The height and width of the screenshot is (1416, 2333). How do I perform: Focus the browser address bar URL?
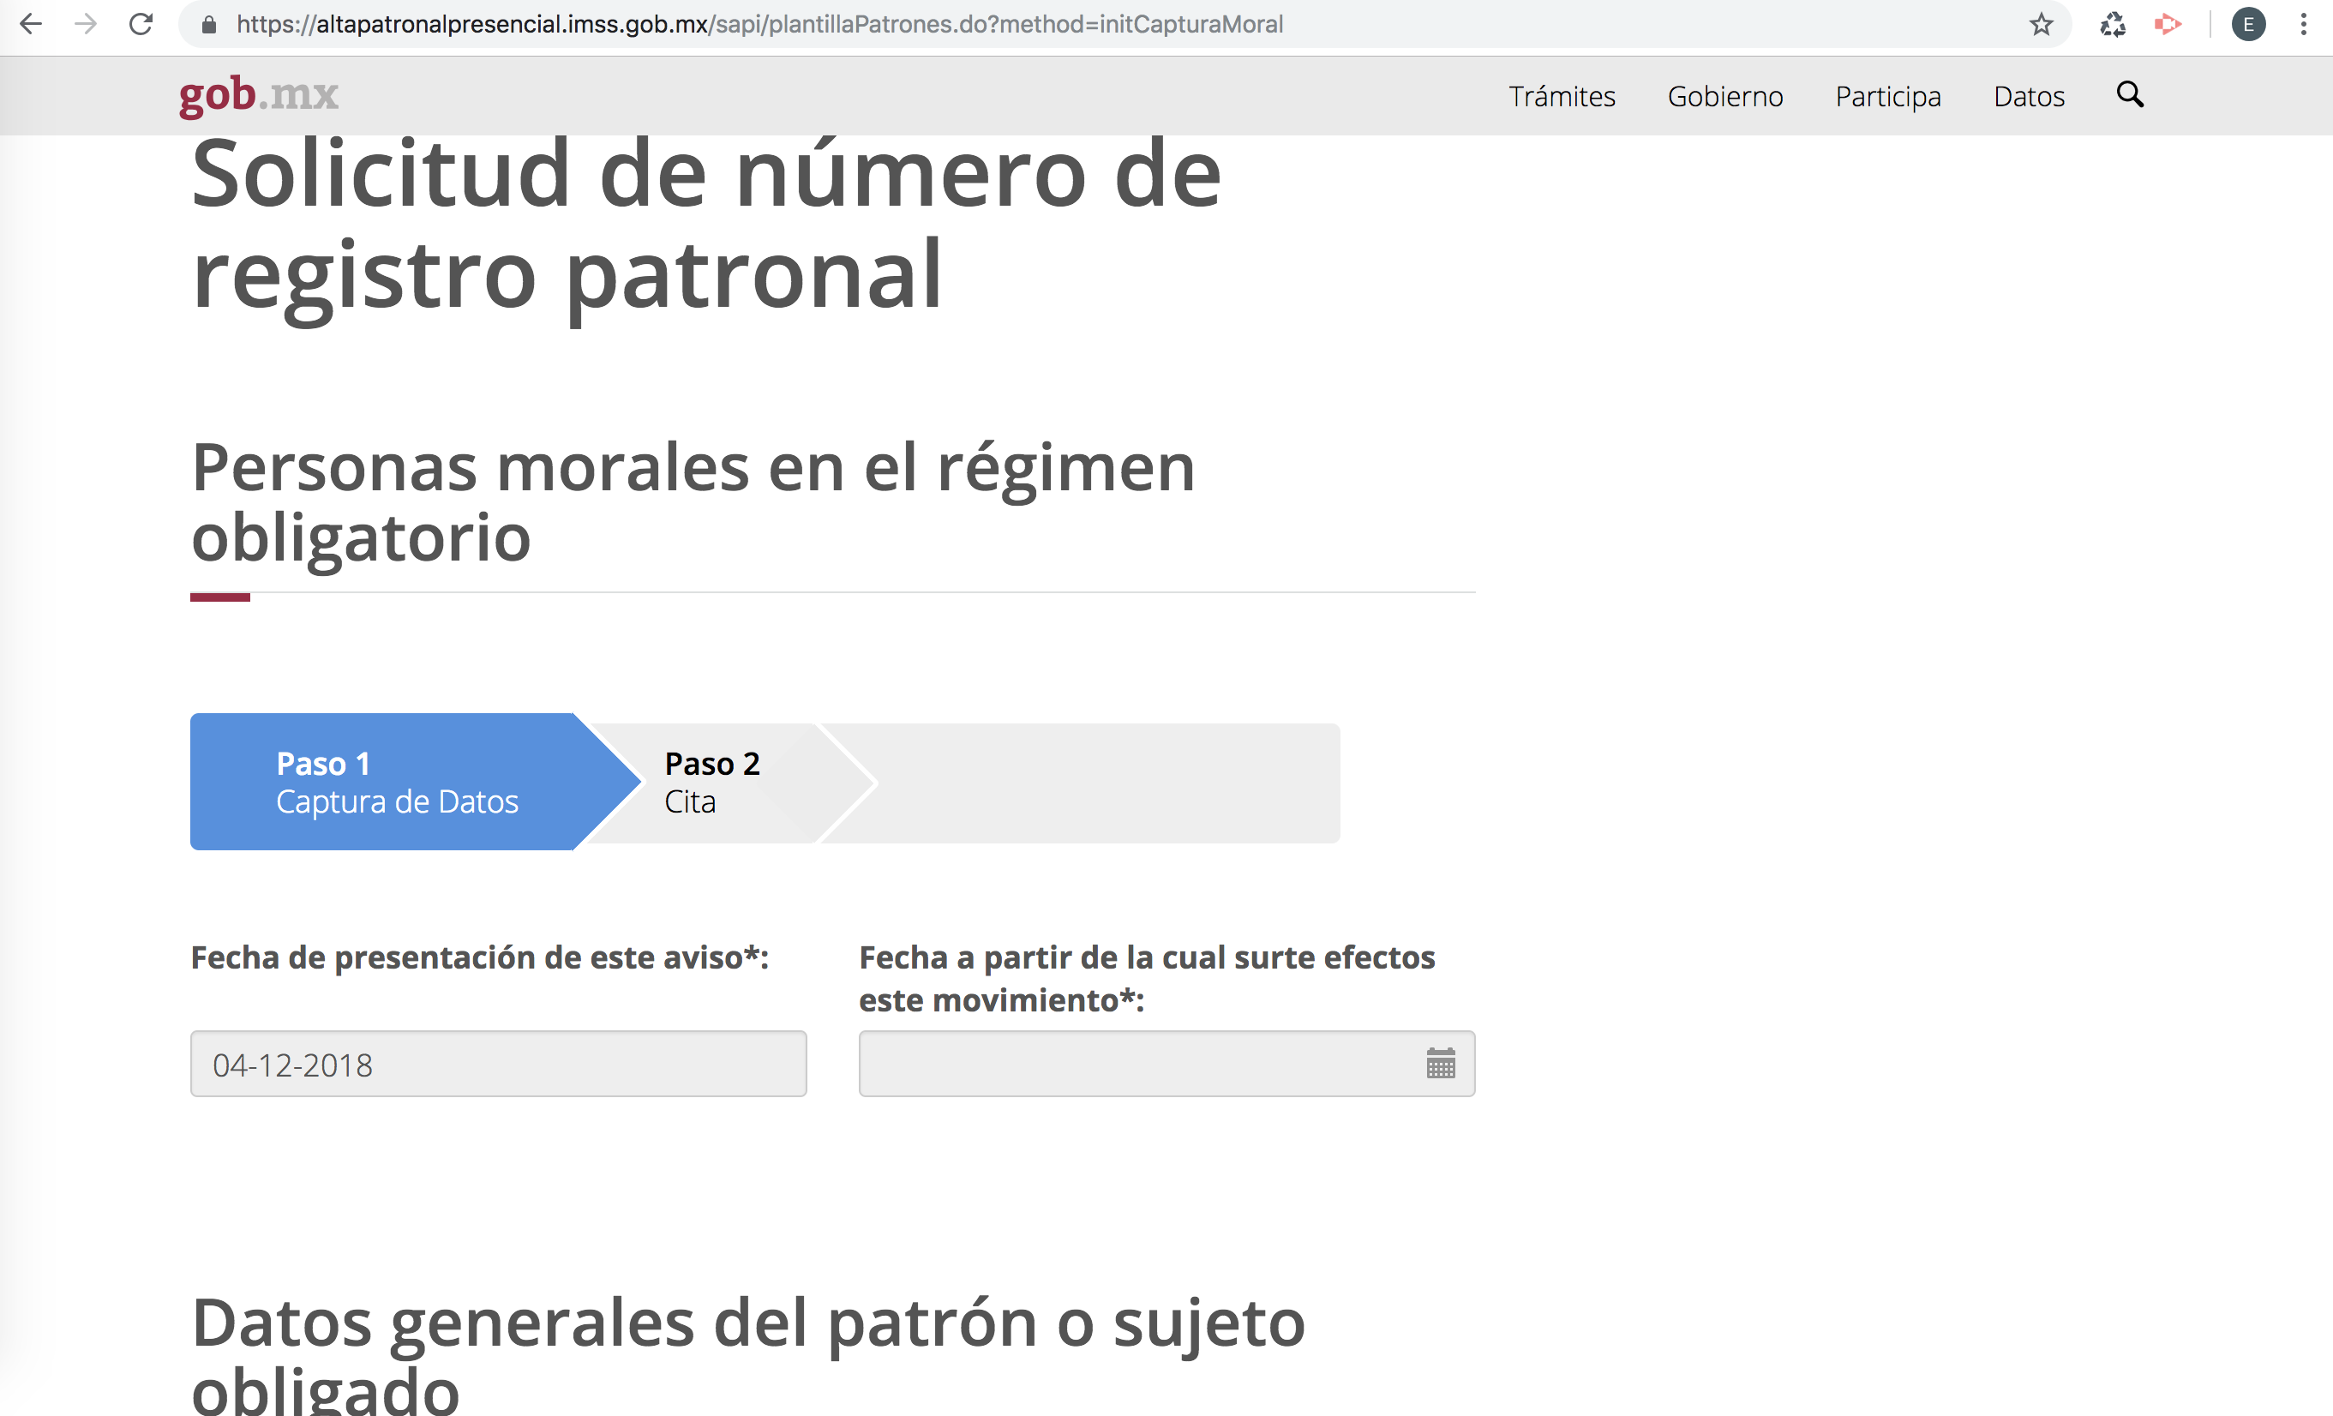759,25
